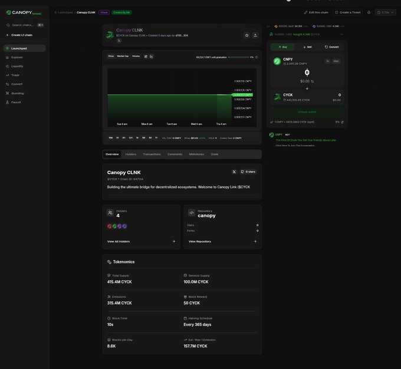Click the share icon in the chain header
401x369 pixels.
(255, 35)
